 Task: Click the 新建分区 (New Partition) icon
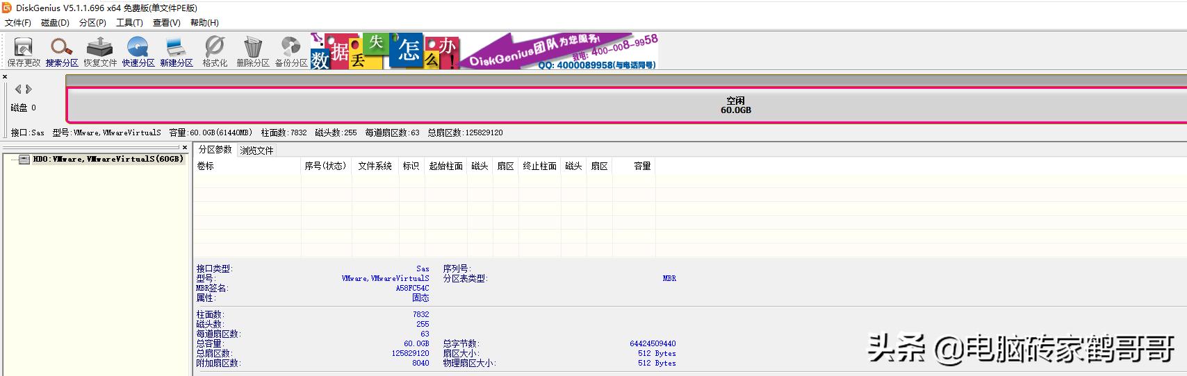(x=177, y=51)
